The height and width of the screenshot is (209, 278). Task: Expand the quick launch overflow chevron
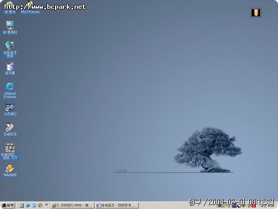(46, 205)
